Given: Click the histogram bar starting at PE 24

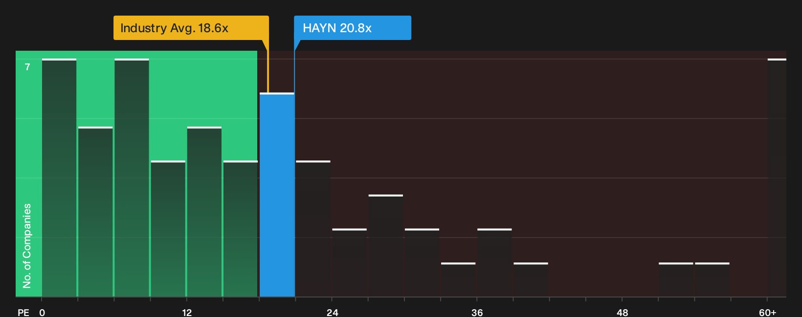Looking at the screenshot, I should click(349, 262).
